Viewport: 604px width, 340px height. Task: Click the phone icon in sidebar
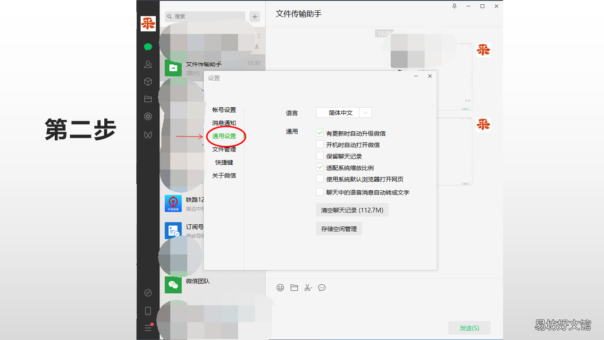(148, 311)
